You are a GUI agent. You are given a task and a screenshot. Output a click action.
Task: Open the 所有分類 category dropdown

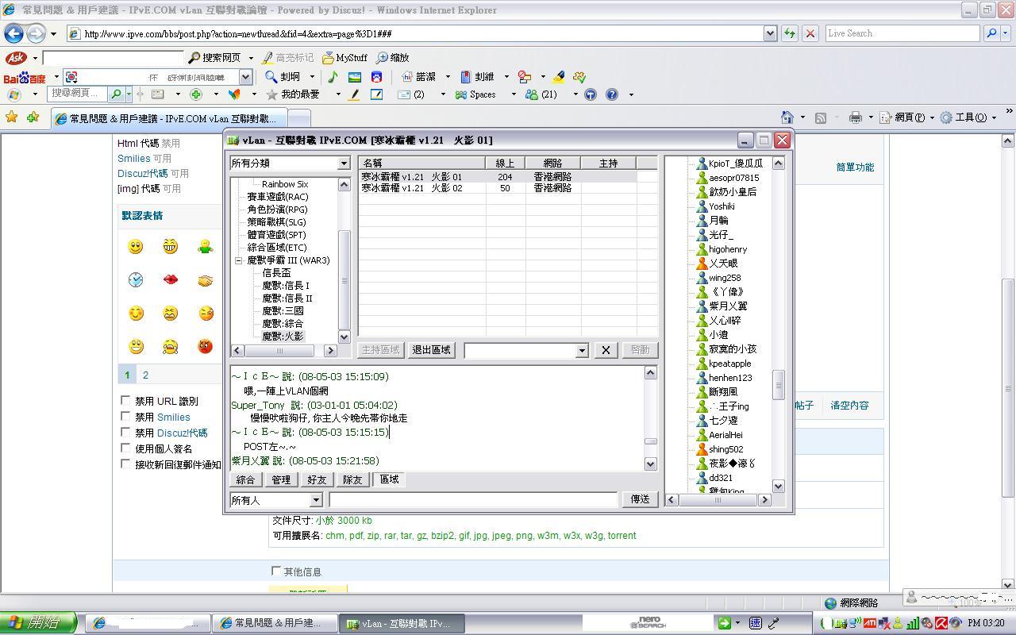[x=344, y=164]
